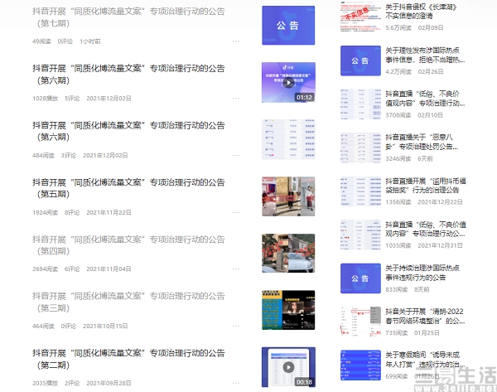Click the 3评论 count on the 第六期 article
Screen dimensions: 497x392
(69, 156)
